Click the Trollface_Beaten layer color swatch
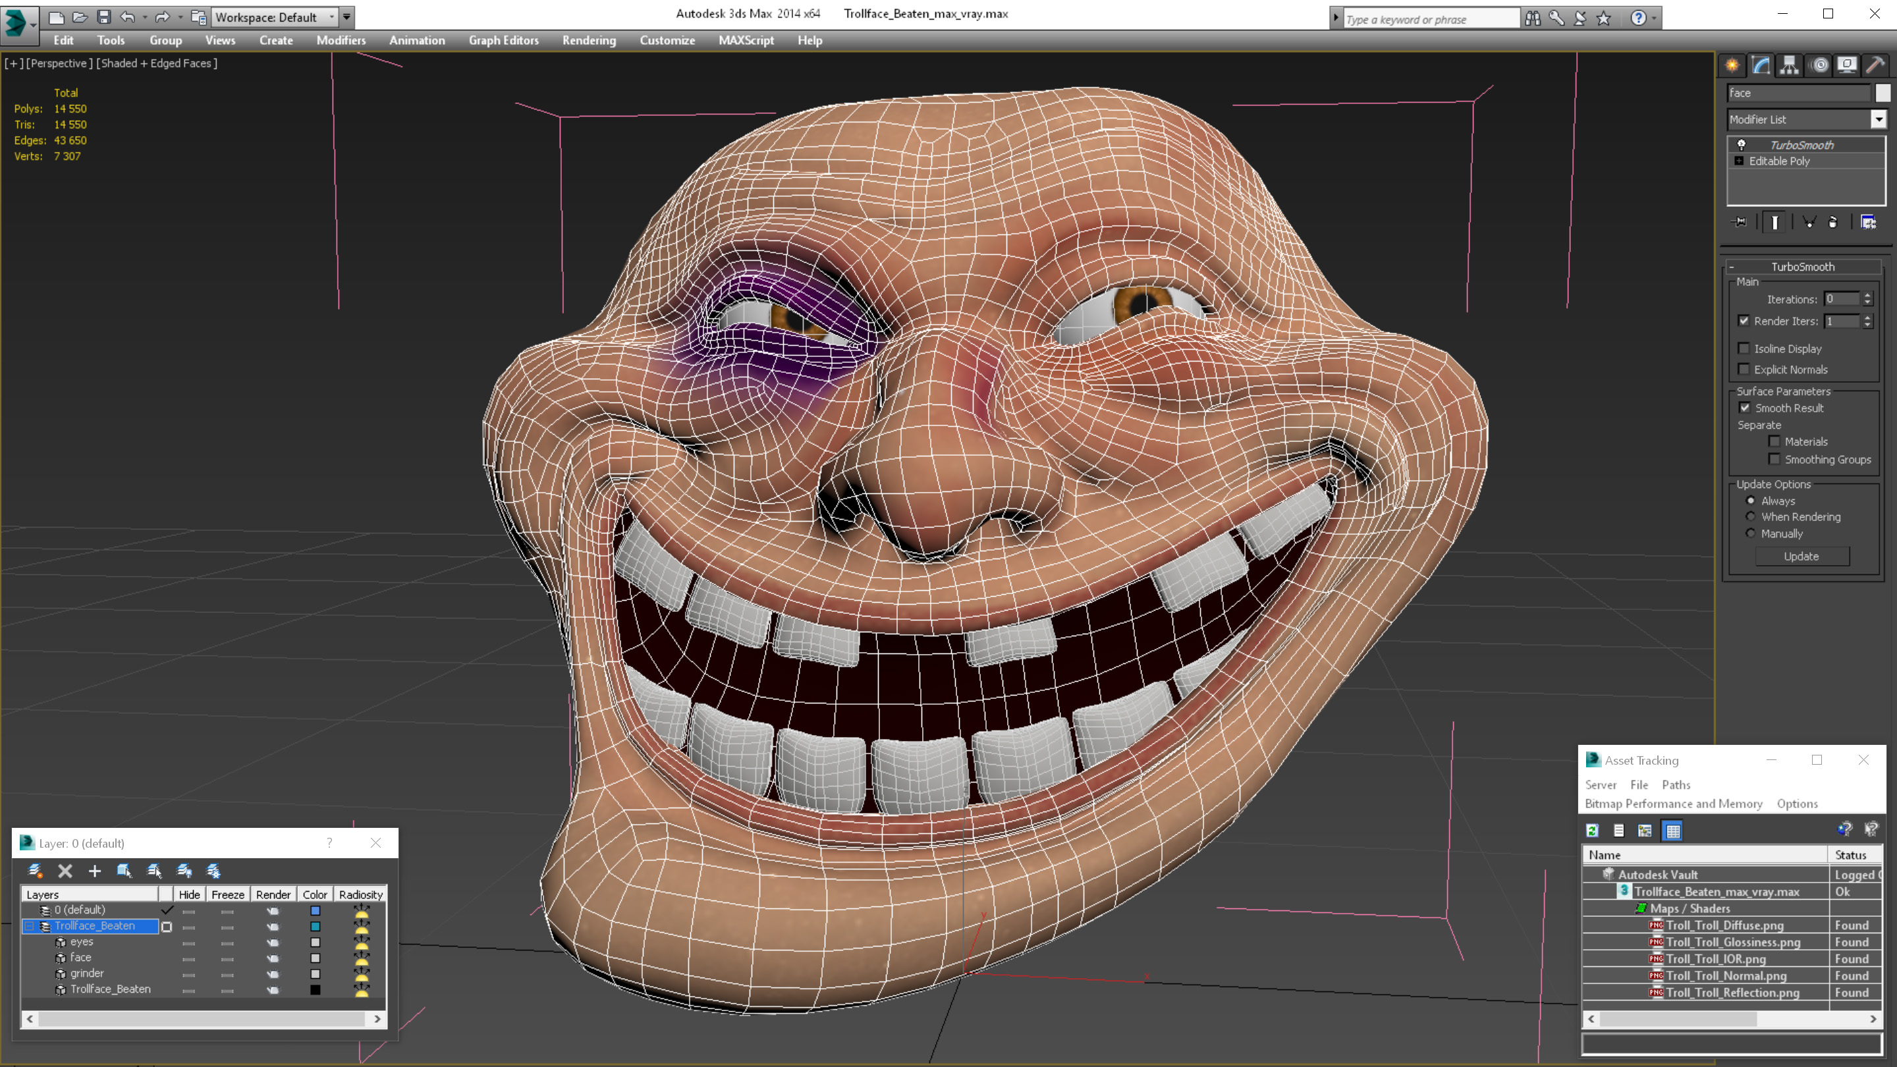Viewport: 1897px width, 1067px height. click(x=316, y=926)
